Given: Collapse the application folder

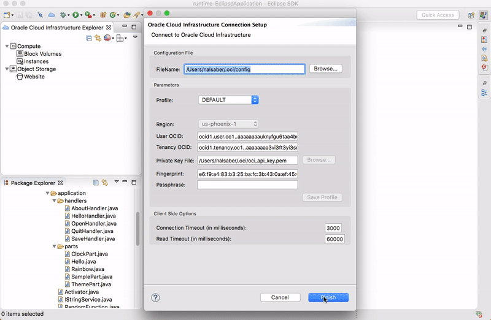Looking at the screenshot, I should (x=48, y=193).
